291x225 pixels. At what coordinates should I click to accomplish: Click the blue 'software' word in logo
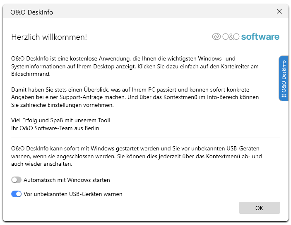point(260,36)
